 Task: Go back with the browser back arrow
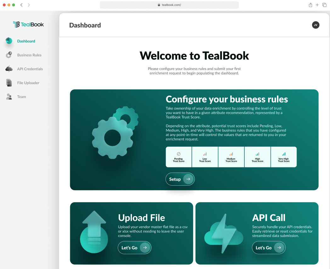(21, 5)
